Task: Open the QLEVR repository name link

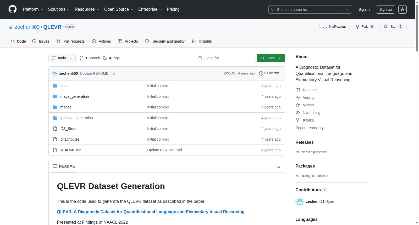Action: coord(52,27)
